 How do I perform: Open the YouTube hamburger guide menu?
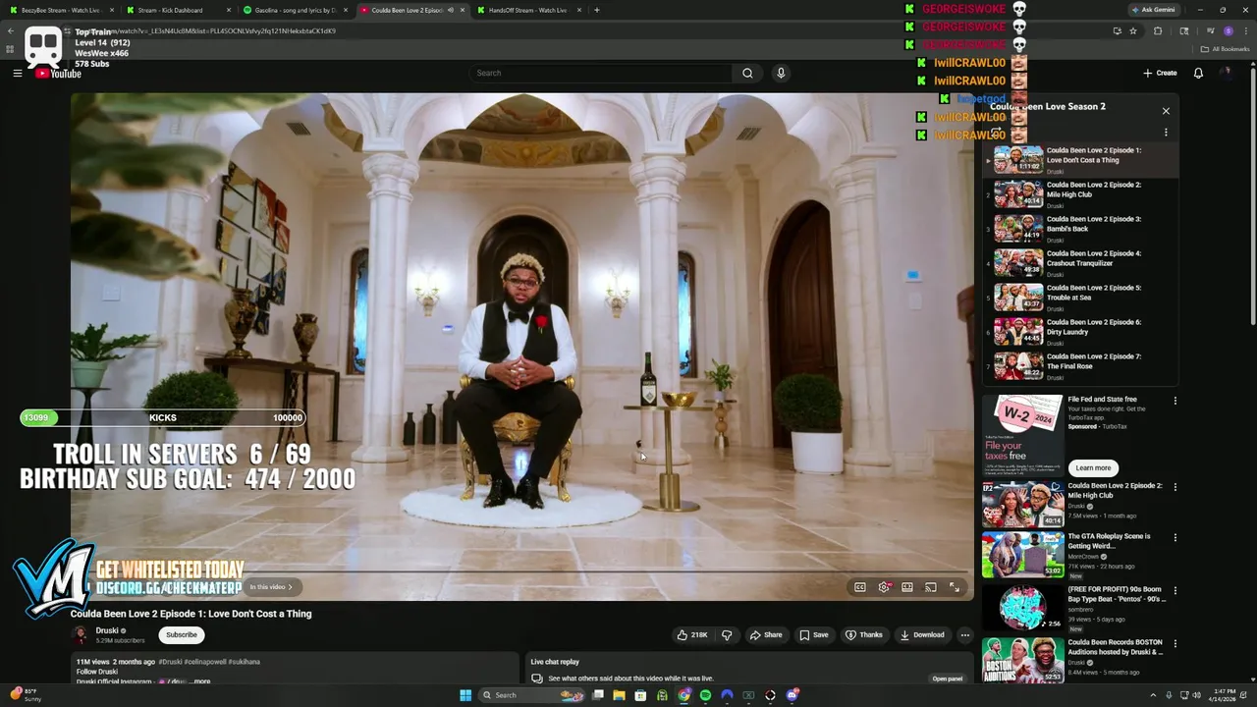coord(17,73)
